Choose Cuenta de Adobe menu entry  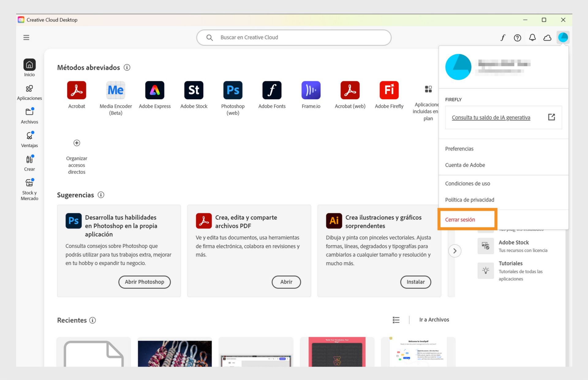point(465,165)
